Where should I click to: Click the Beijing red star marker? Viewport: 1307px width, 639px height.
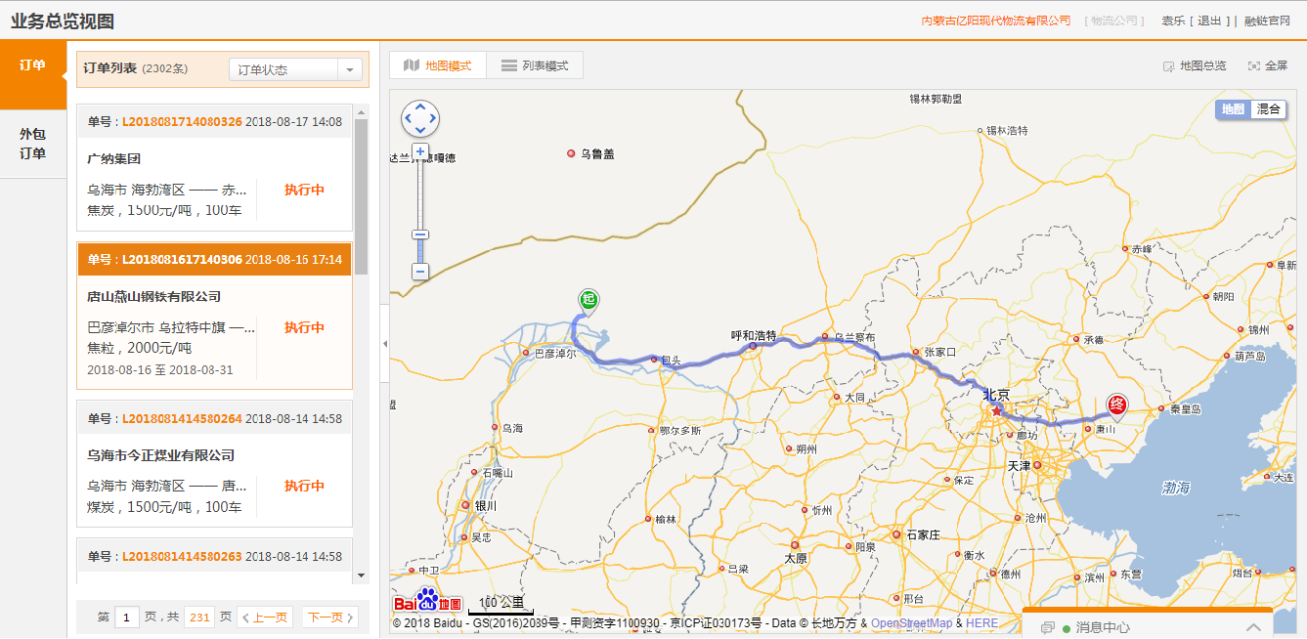[996, 410]
